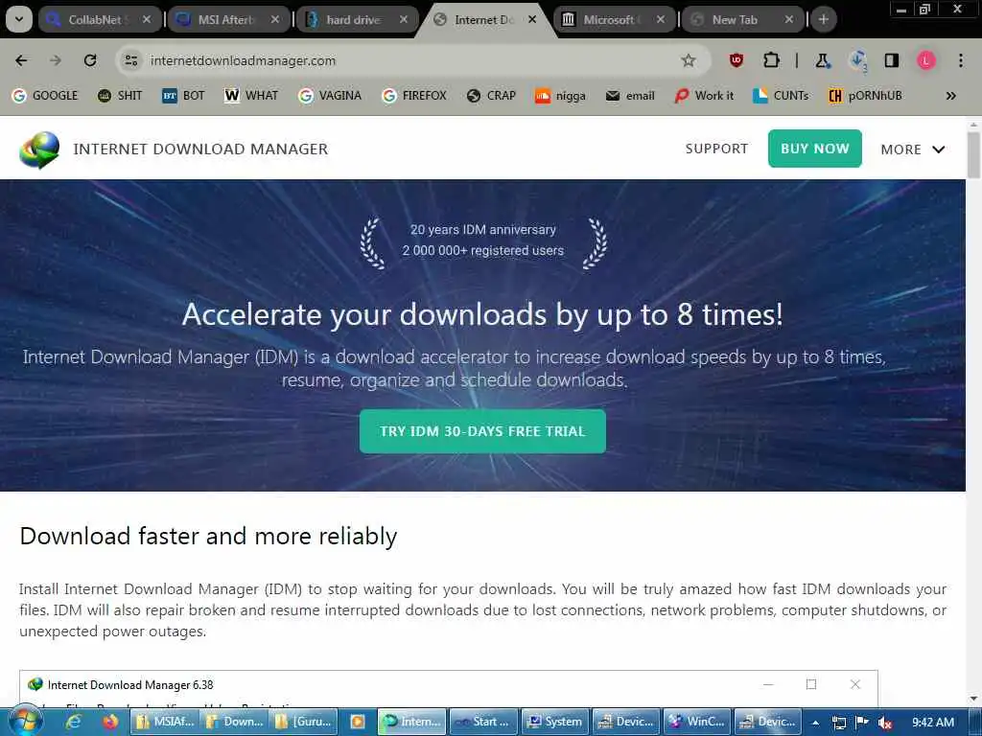Click the '20 years IDM anniversary' text
The width and height of the screenshot is (982, 736).
pos(483,230)
